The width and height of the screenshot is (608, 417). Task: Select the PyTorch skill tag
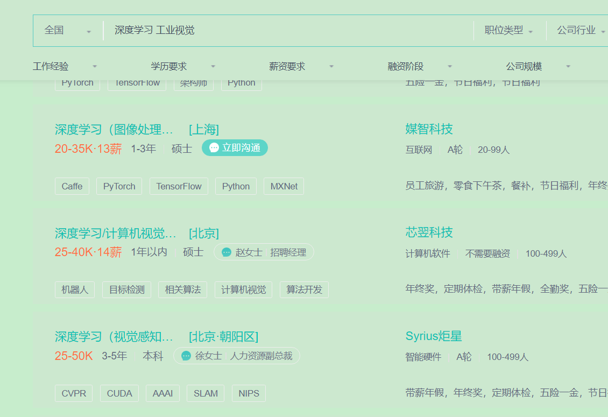click(x=119, y=186)
